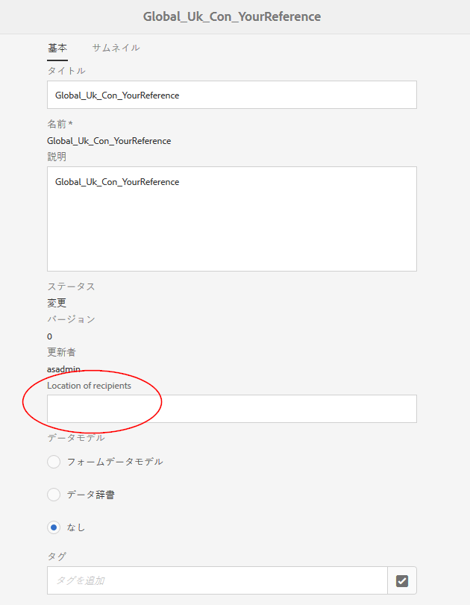470x605 pixels.
Task: Switch to the 基本 tab
Action: click(x=57, y=47)
